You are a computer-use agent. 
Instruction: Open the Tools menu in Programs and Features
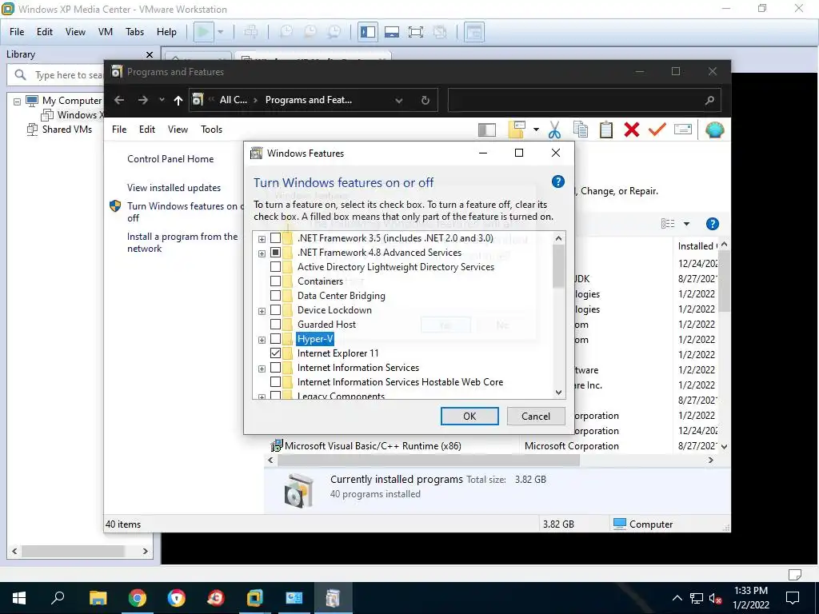point(211,130)
